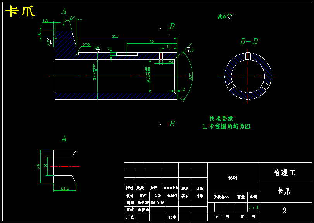Click the 更改文件号 header cell
The width and height of the screenshot is (314, 223).
point(171,188)
